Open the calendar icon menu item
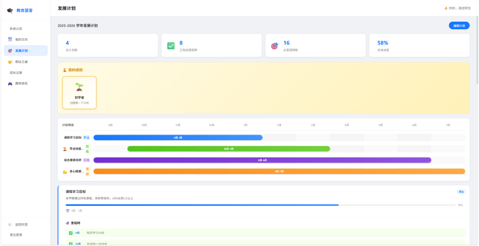The height and width of the screenshot is (246, 479). coord(10,40)
